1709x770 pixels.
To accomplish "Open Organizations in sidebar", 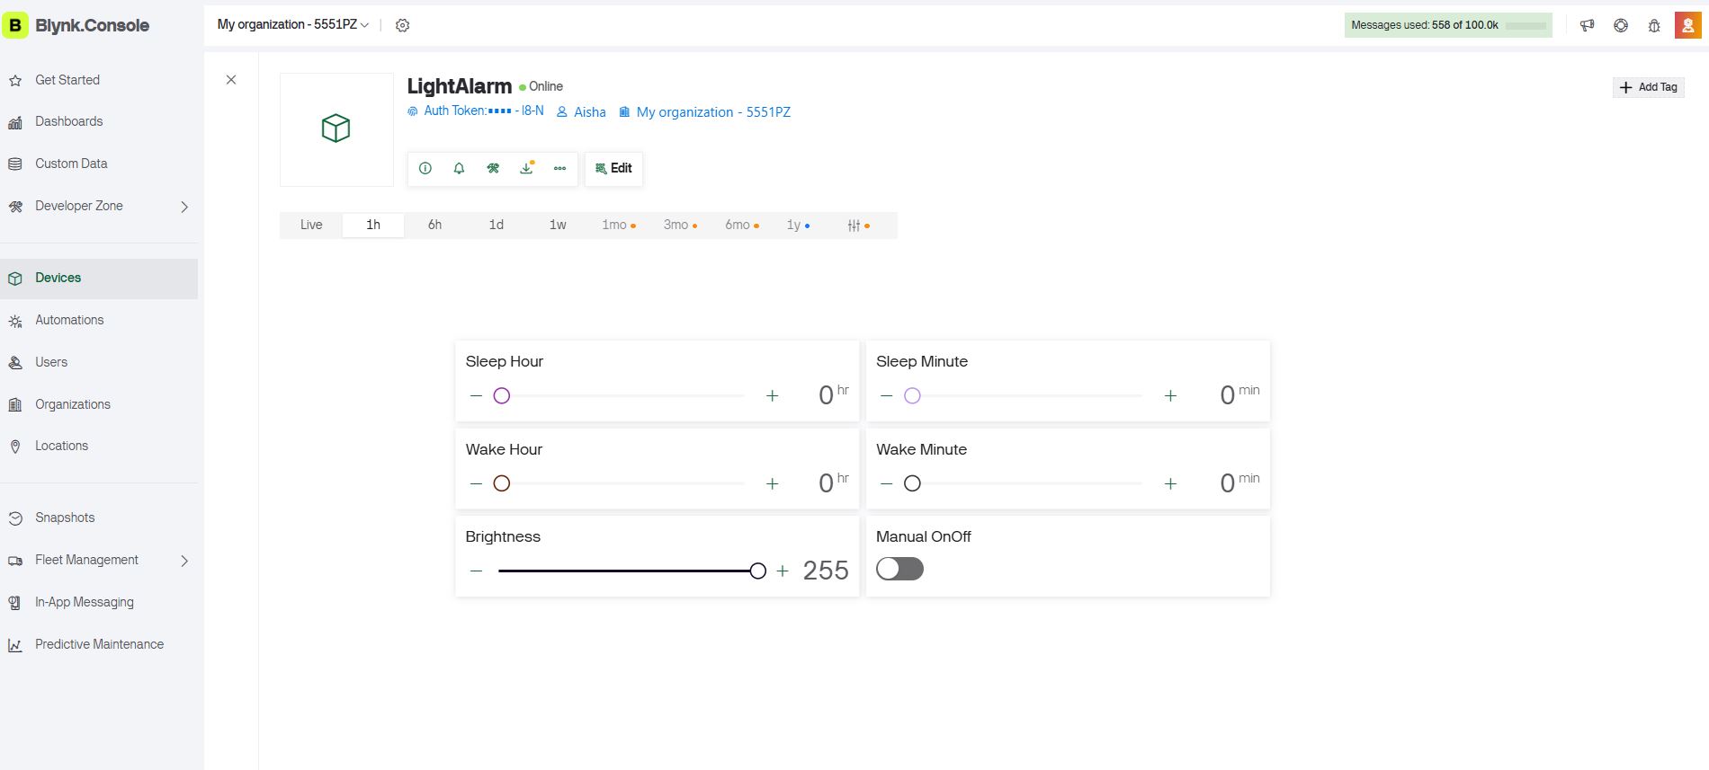I will (x=99, y=404).
